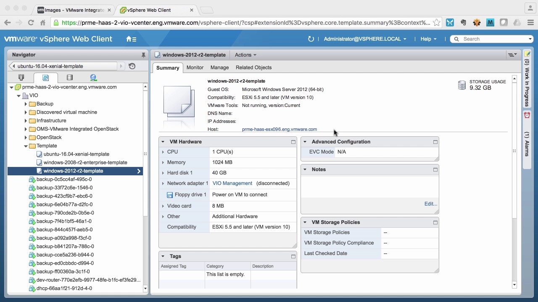The height and width of the screenshot is (302, 538).
Task: Expand the OpenStack folder in tree
Action: tap(26, 138)
